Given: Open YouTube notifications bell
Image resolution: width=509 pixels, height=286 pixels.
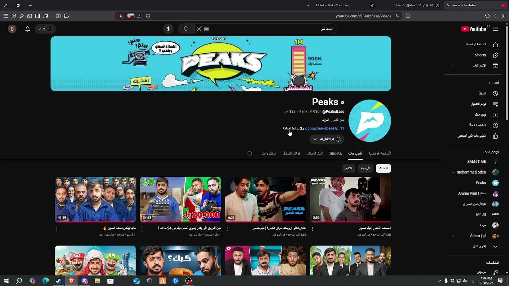Looking at the screenshot, I should pos(27,29).
